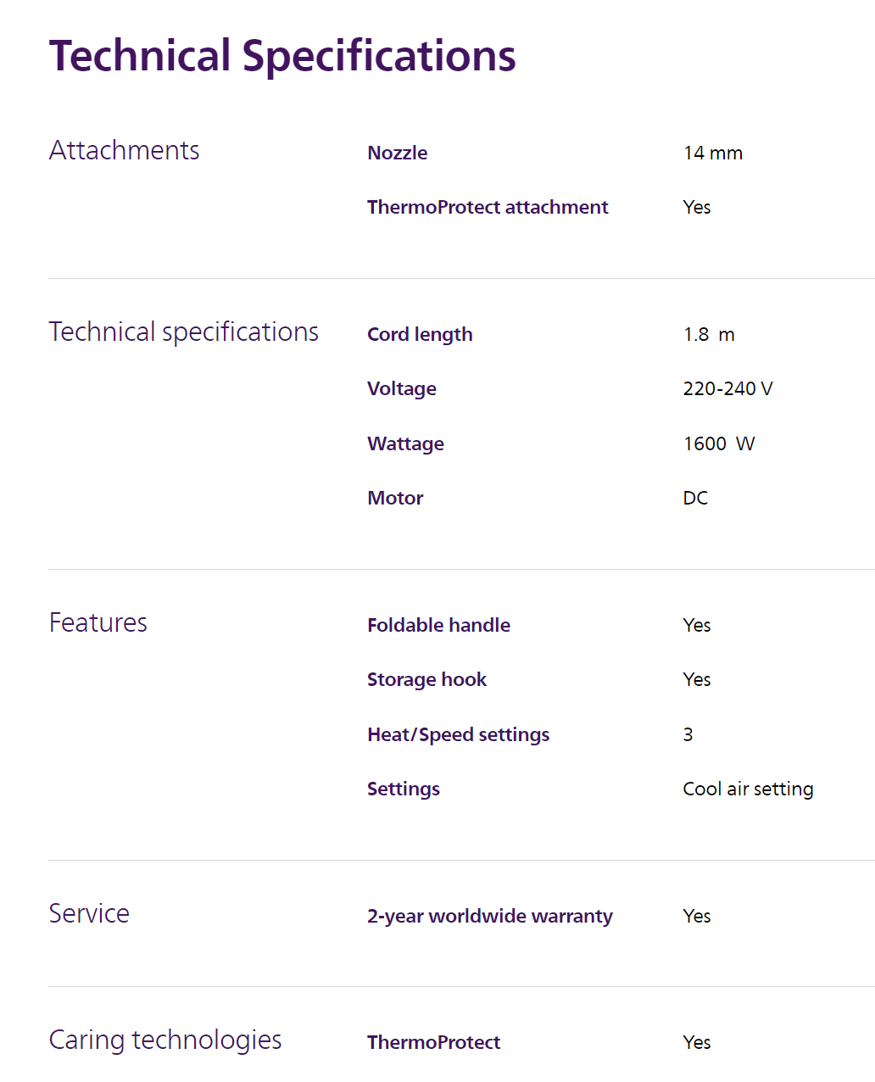
Task: Click the 2-year worldwide warranty label
Action: (x=489, y=916)
